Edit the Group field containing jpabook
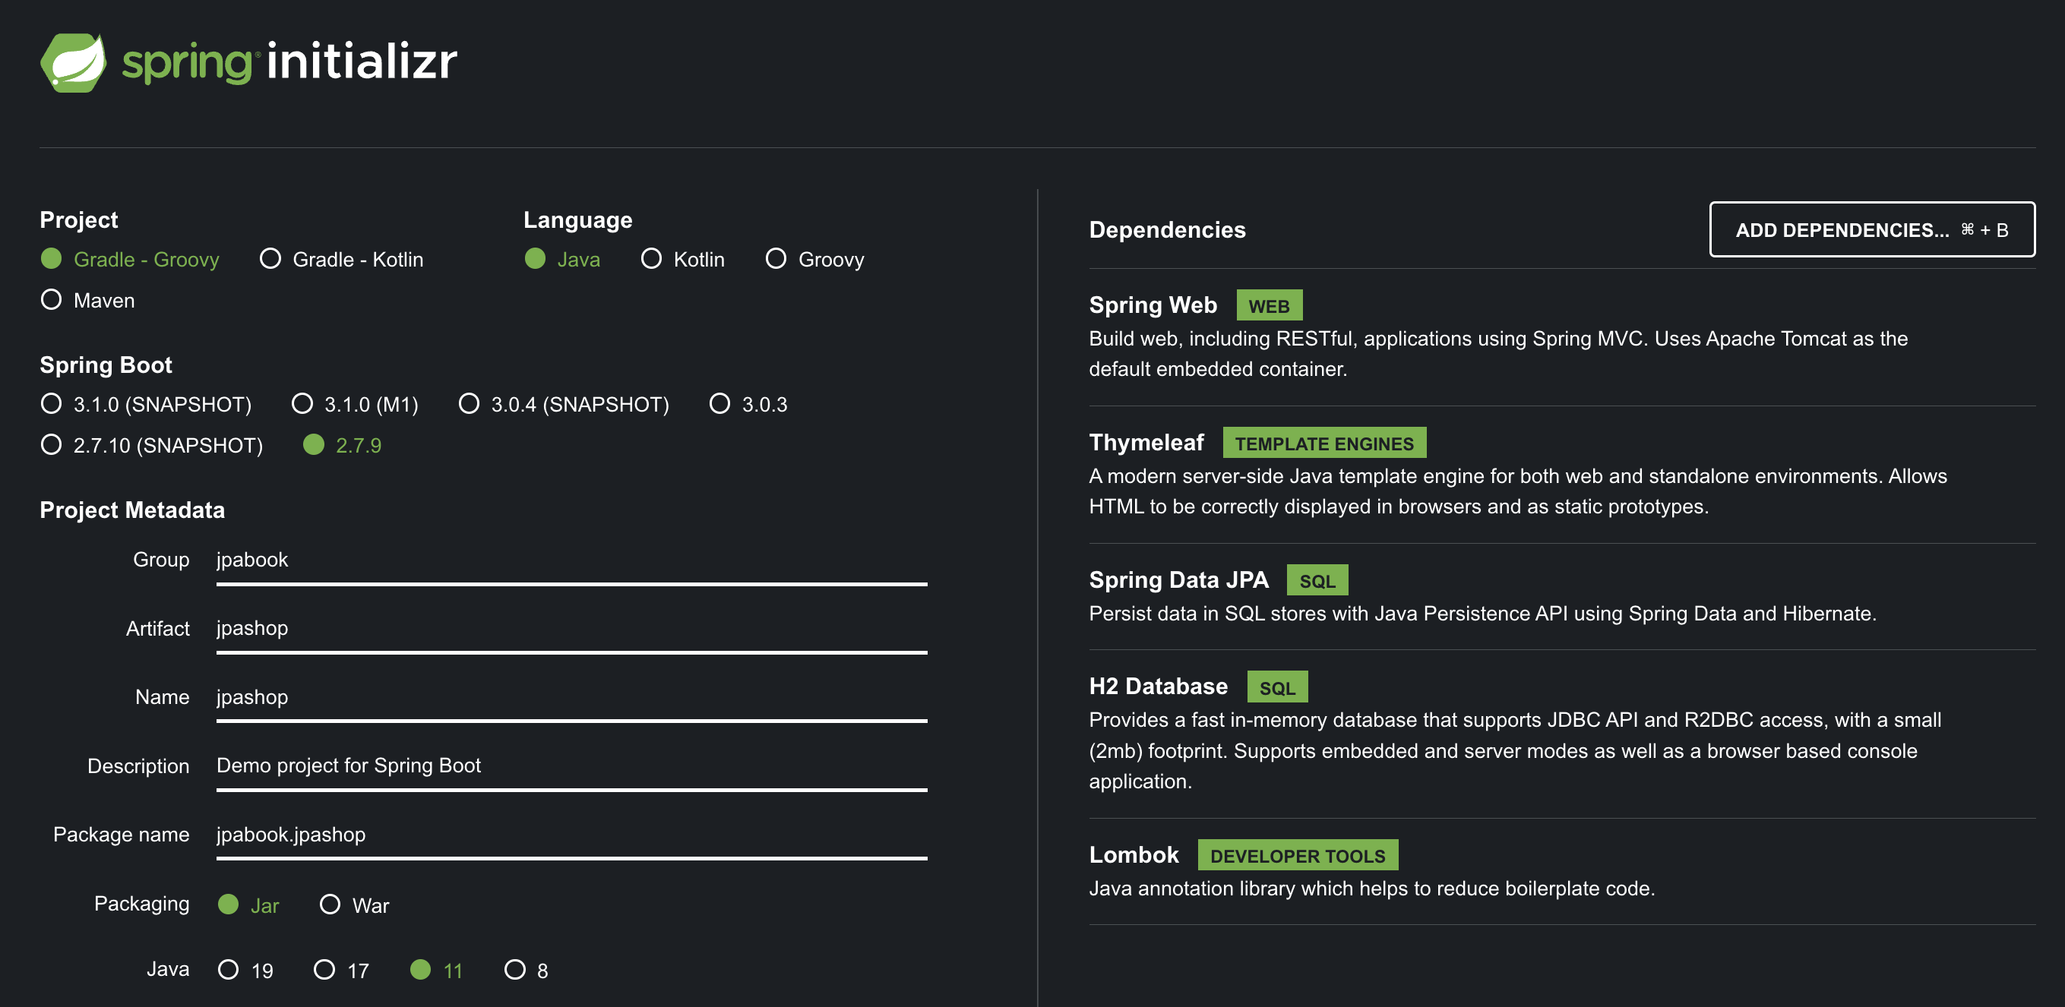2065x1007 pixels. tap(571, 563)
